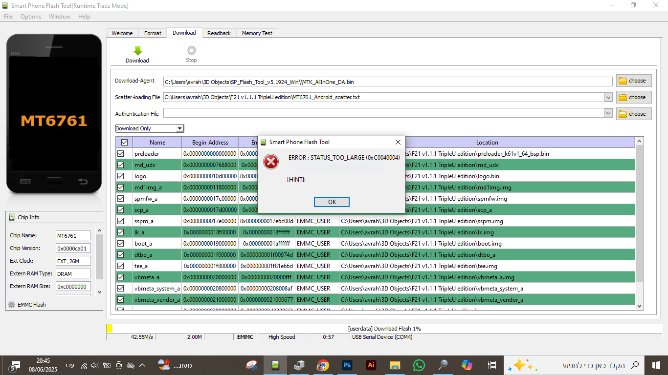Uncheck the md1img_a partition checkbox

coord(121,187)
